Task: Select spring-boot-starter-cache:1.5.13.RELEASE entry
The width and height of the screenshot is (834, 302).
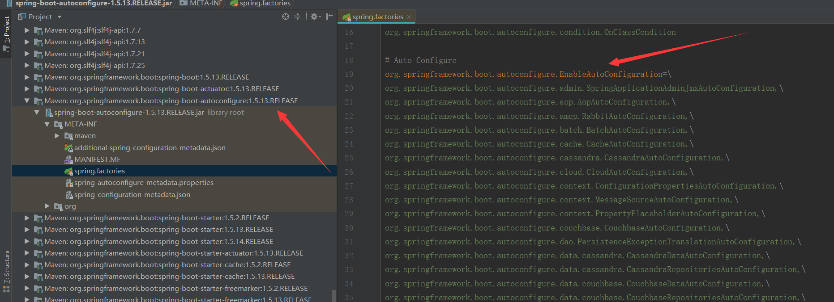Action: (169, 276)
